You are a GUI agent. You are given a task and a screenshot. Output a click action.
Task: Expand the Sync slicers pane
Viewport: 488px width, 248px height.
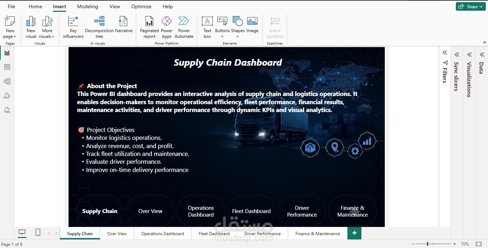click(x=457, y=55)
